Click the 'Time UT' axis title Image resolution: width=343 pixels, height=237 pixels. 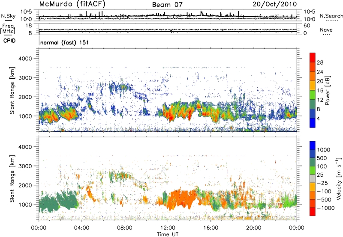[168, 234]
